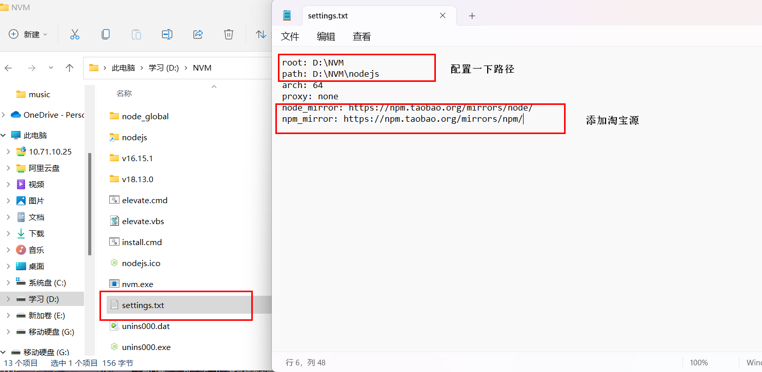
Task: Open OneDrive - Personal in sidebar
Action: coord(47,115)
